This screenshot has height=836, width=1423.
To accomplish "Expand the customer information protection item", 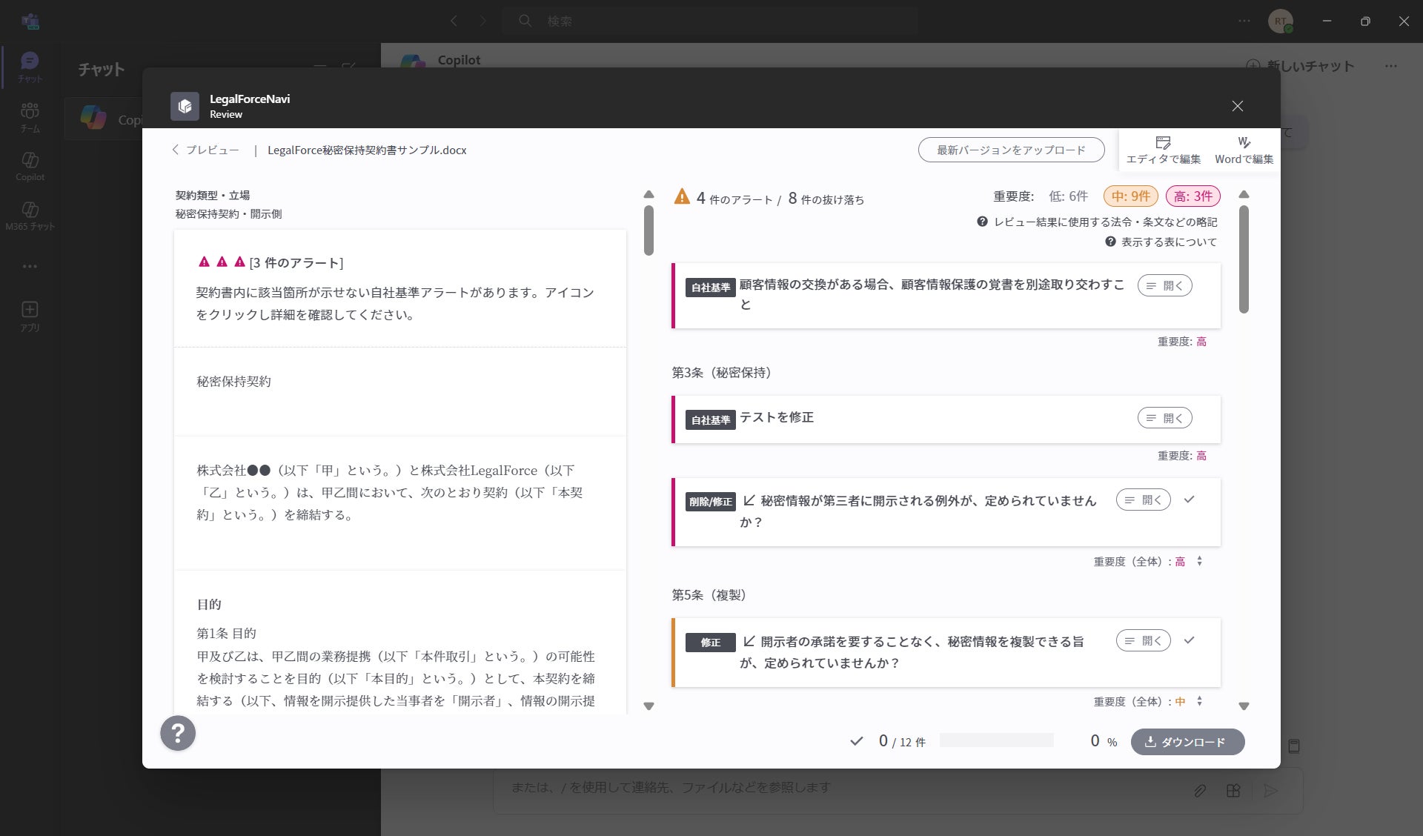I will click(x=1164, y=286).
